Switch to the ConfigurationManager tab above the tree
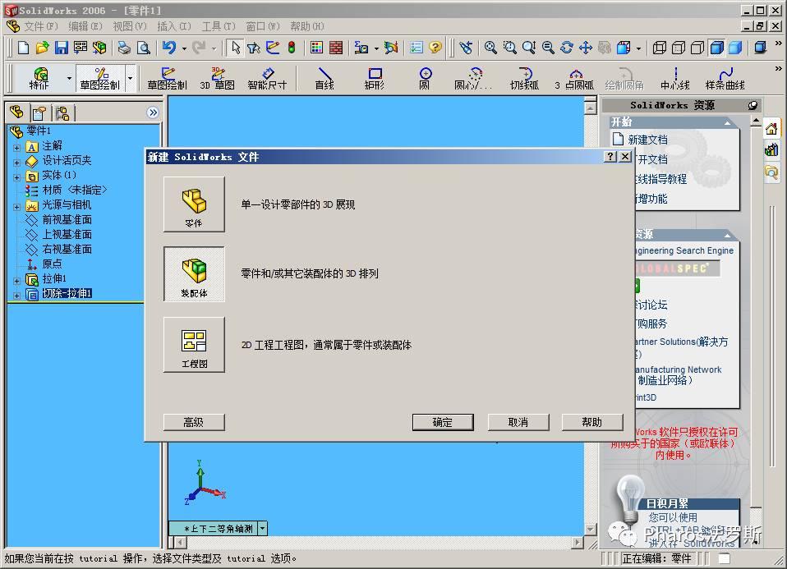Screen dimensions: 787x569 [x=62, y=112]
